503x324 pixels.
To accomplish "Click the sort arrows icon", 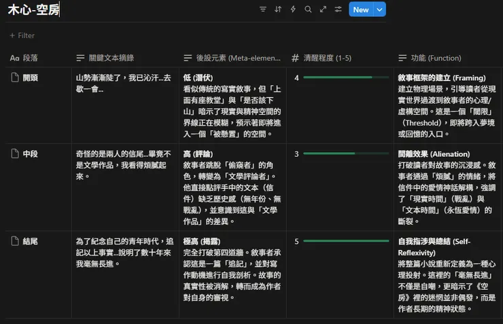I will point(278,10).
